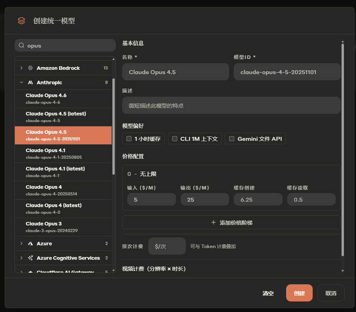Collapse the Anthropic provider group
356x312 pixels.
tap(21, 82)
